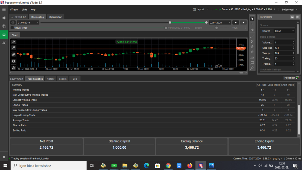Click the Trade Statistics vertical scrollbar
Image resolution: width=302 pixels, height=170 pixels.
click(x=299, y=119)
